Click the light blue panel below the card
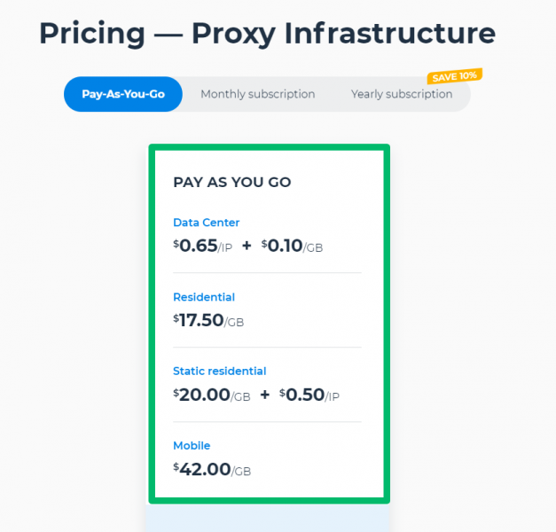The width and height of the screenshot is (556, 532). 268,518
